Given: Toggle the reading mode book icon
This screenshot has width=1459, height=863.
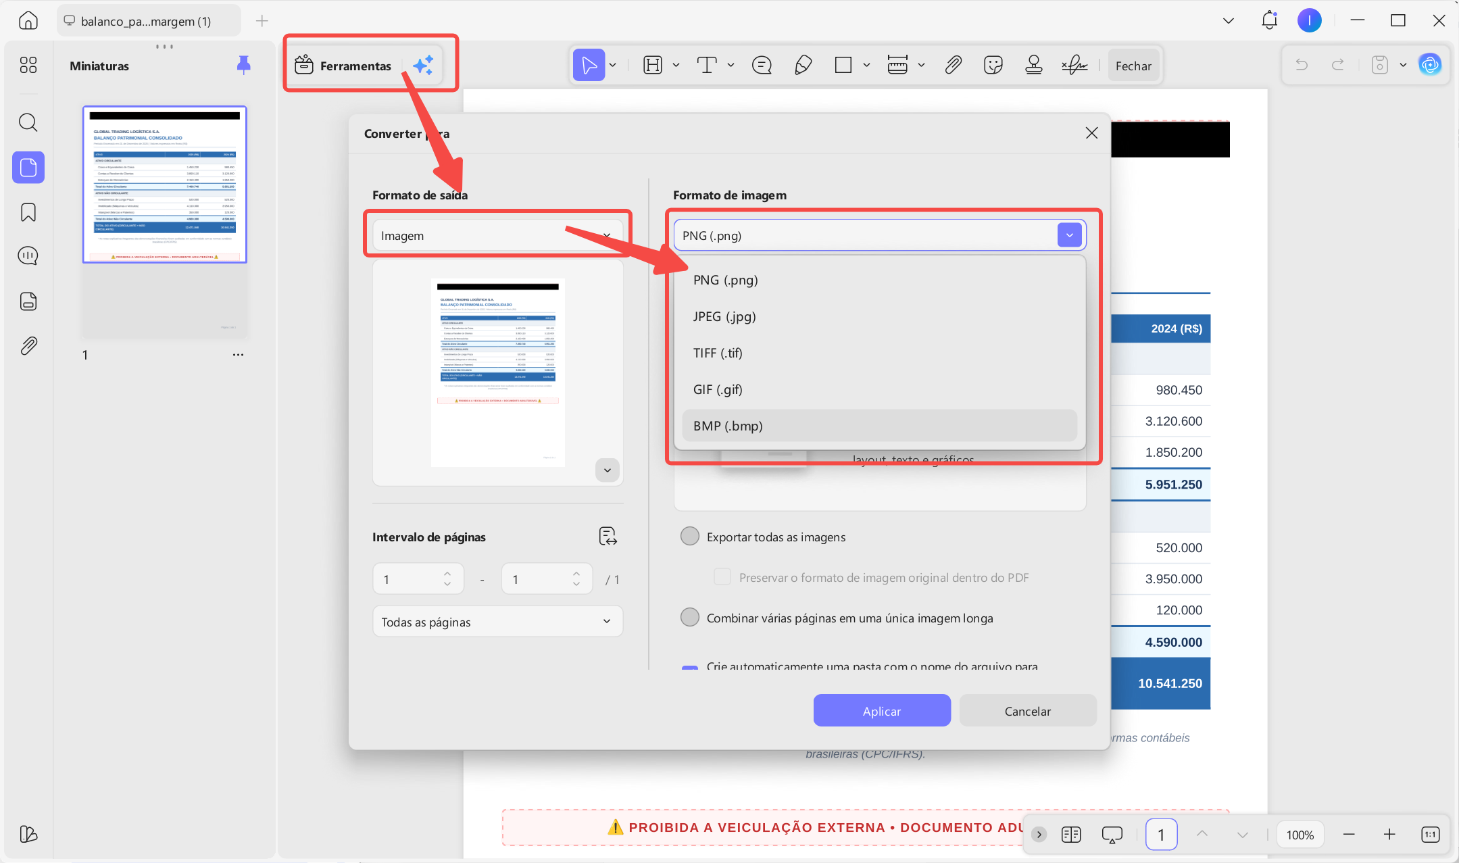Looking at the screenshot, I should click(x=1071, y=835).
